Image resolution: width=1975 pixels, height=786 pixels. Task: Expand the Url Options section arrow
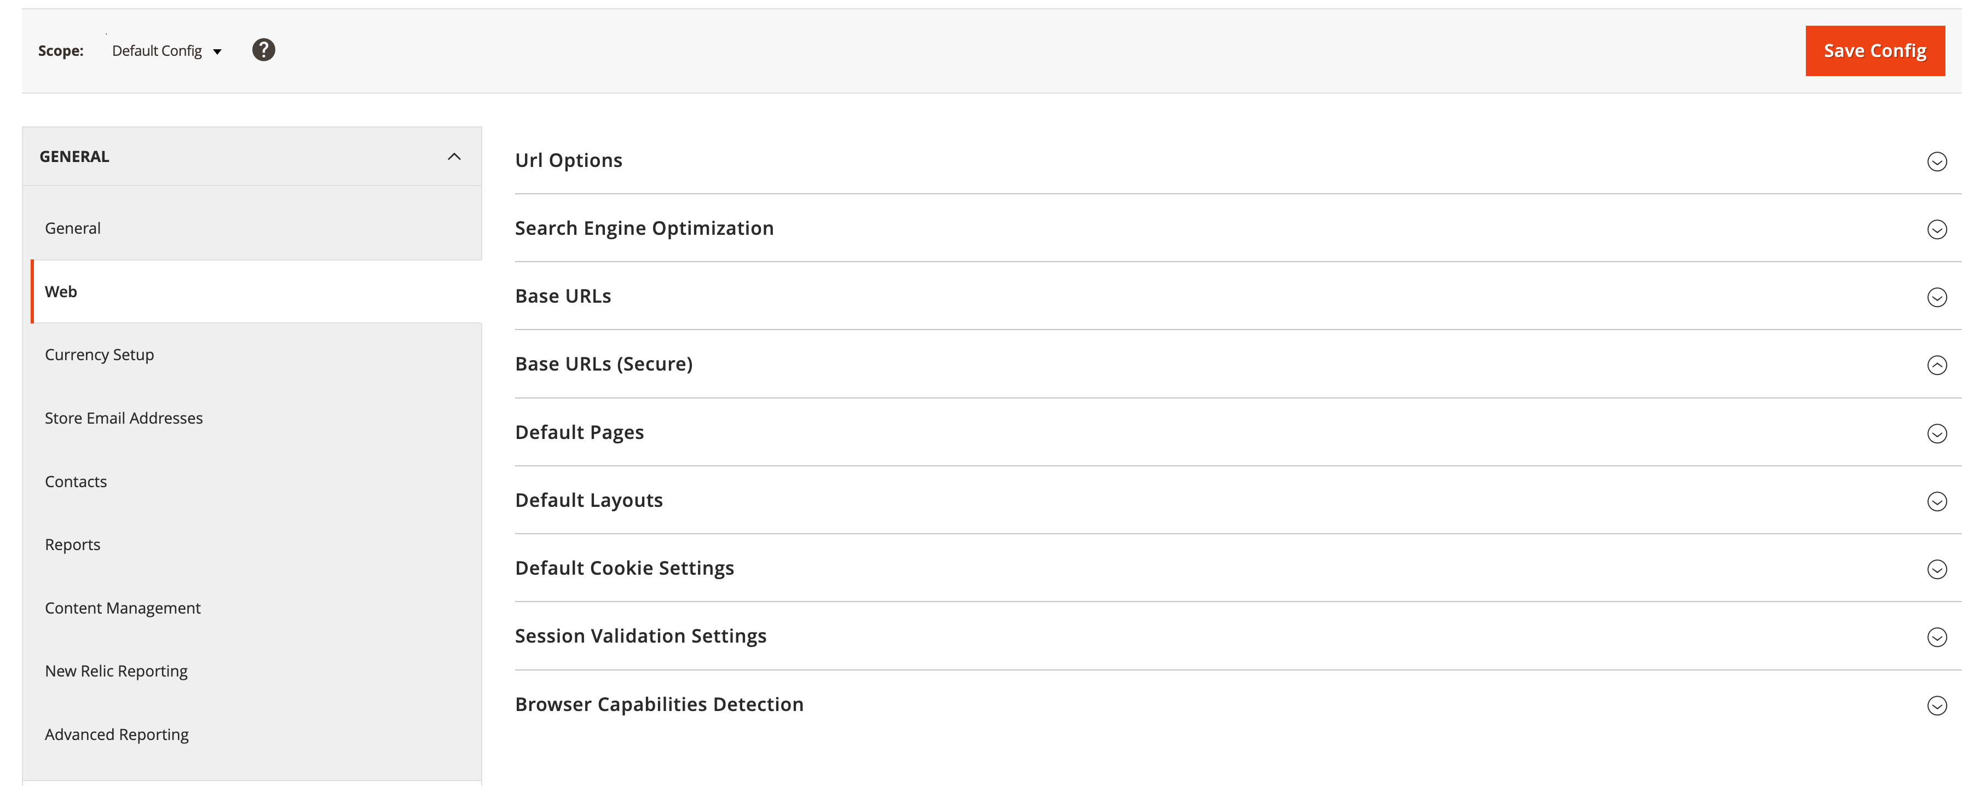(x=1937, y=162)
